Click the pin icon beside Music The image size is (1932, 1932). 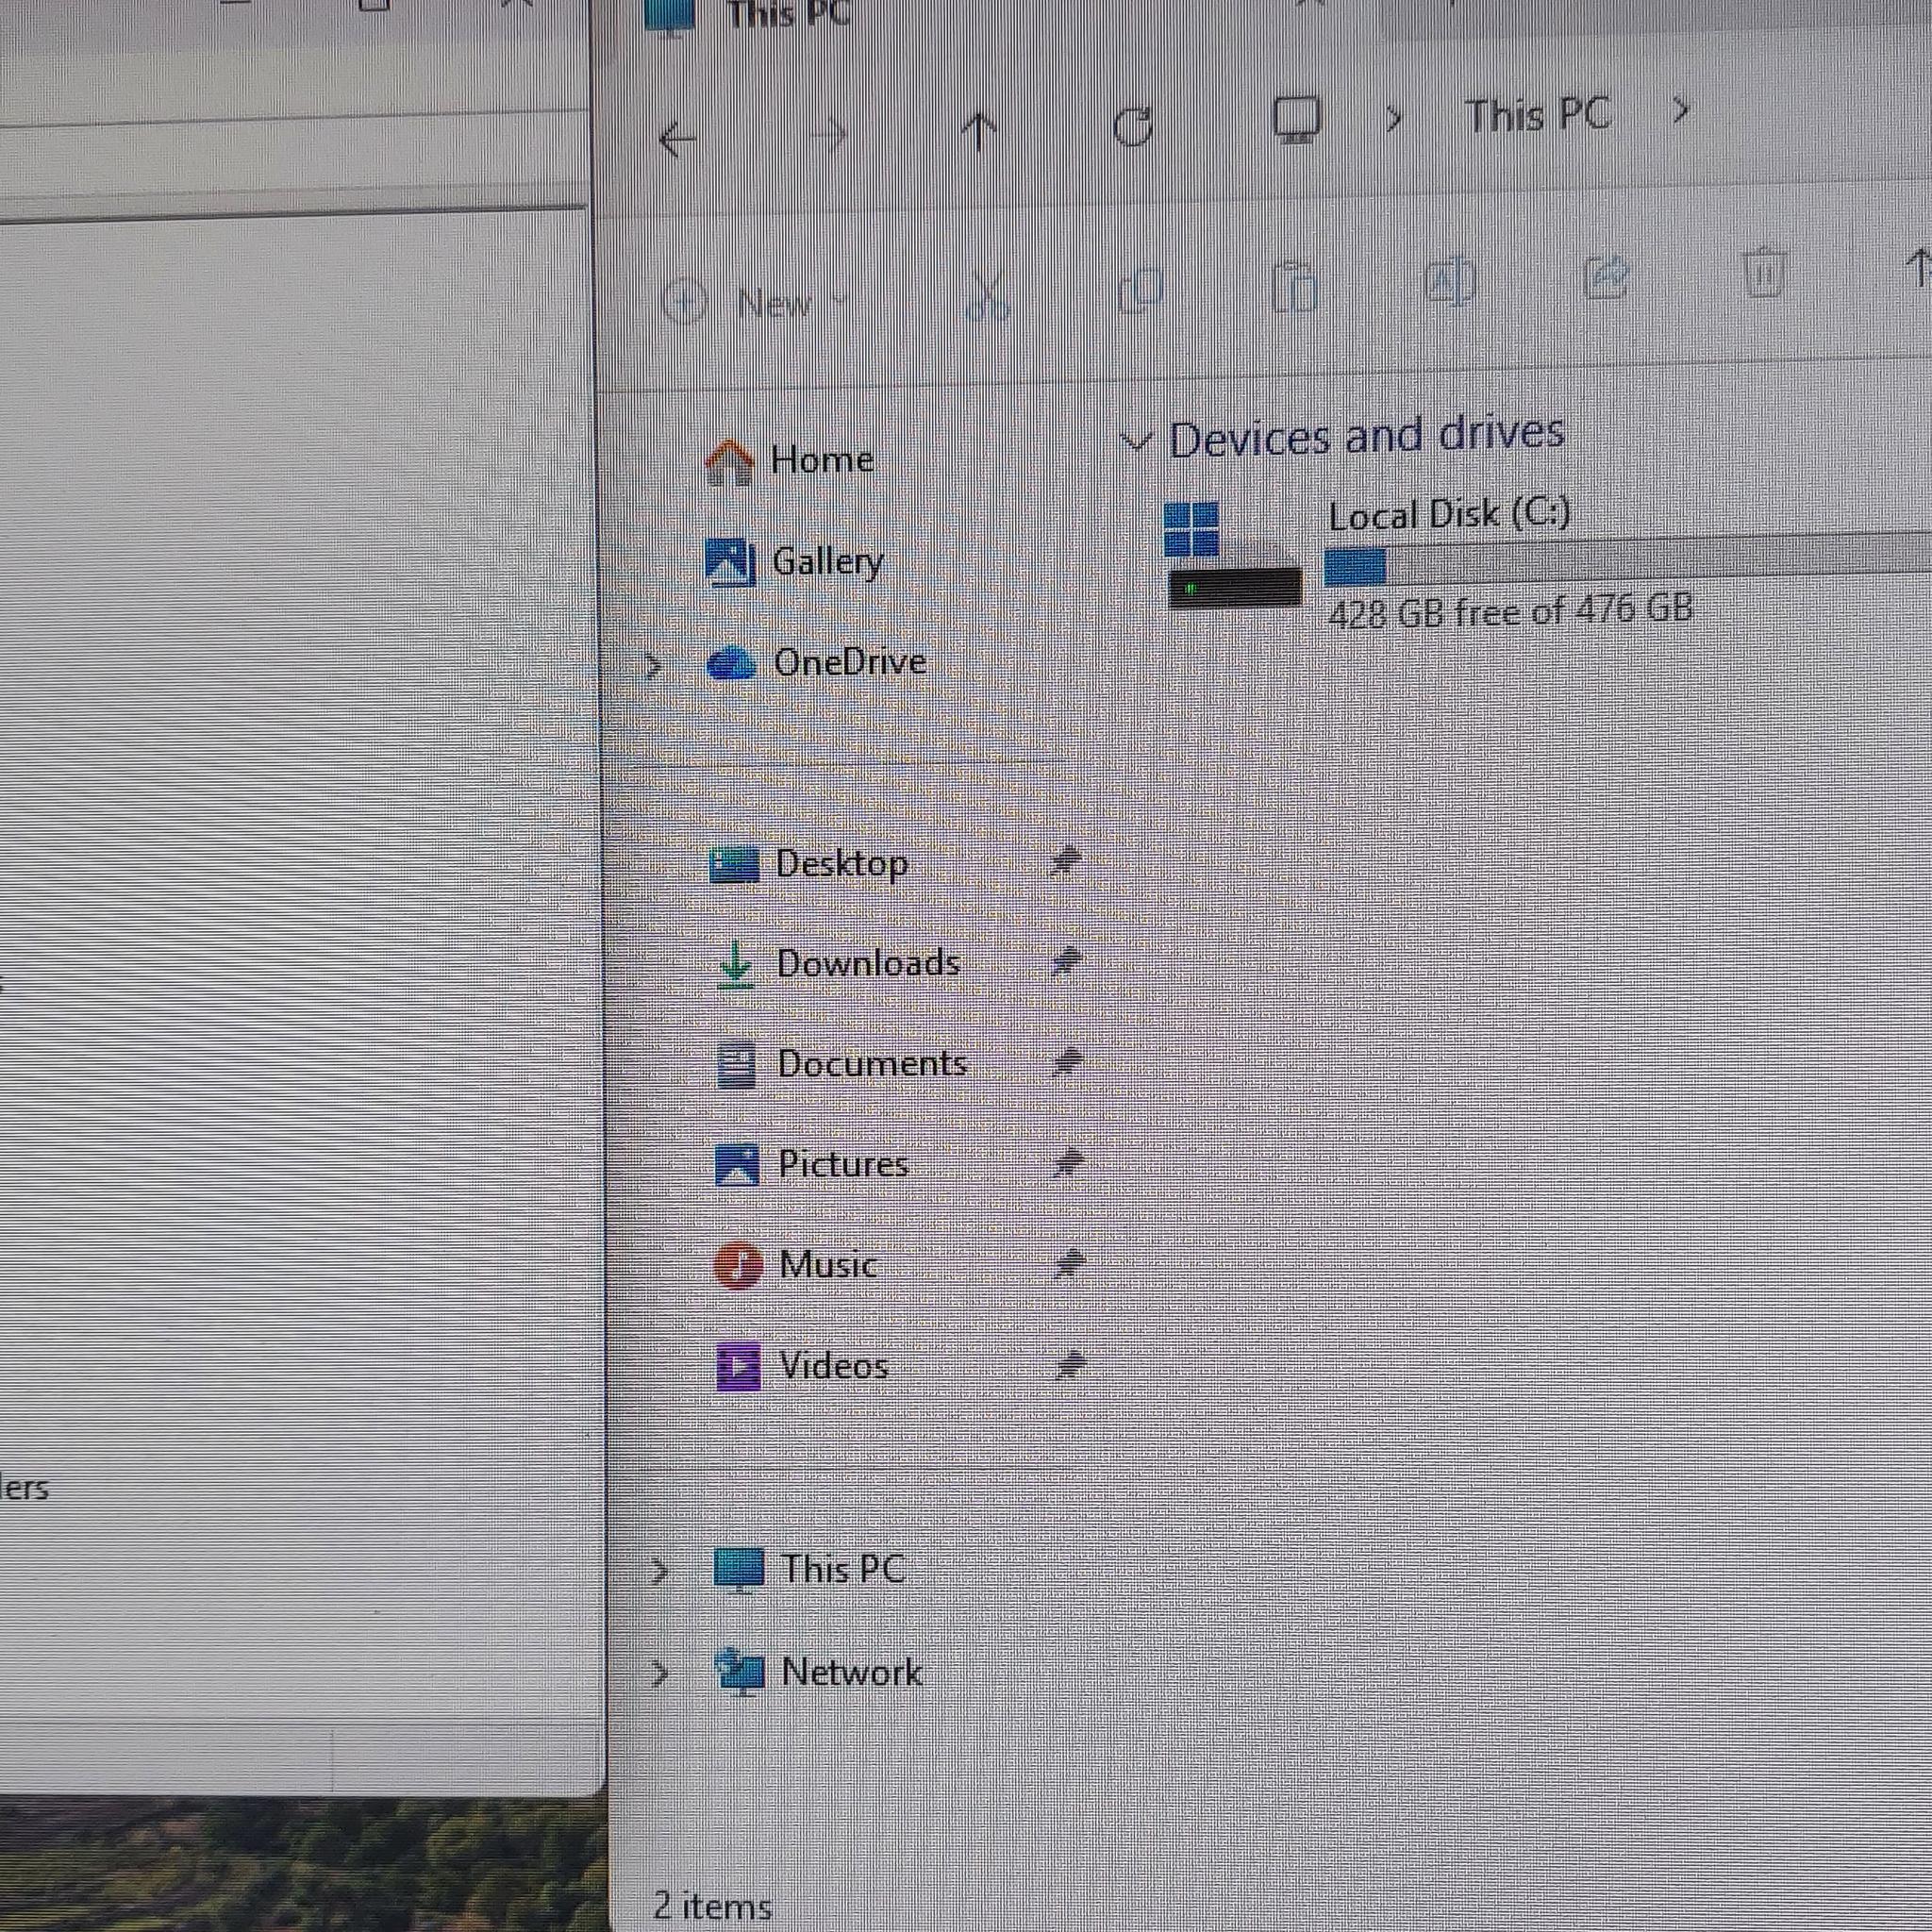1069,1264
